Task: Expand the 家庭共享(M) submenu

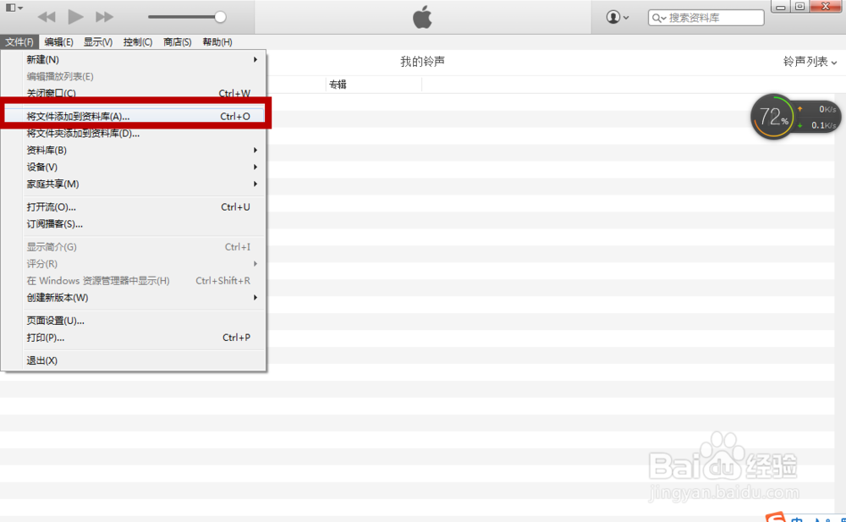Action: [x=134, y=184]
